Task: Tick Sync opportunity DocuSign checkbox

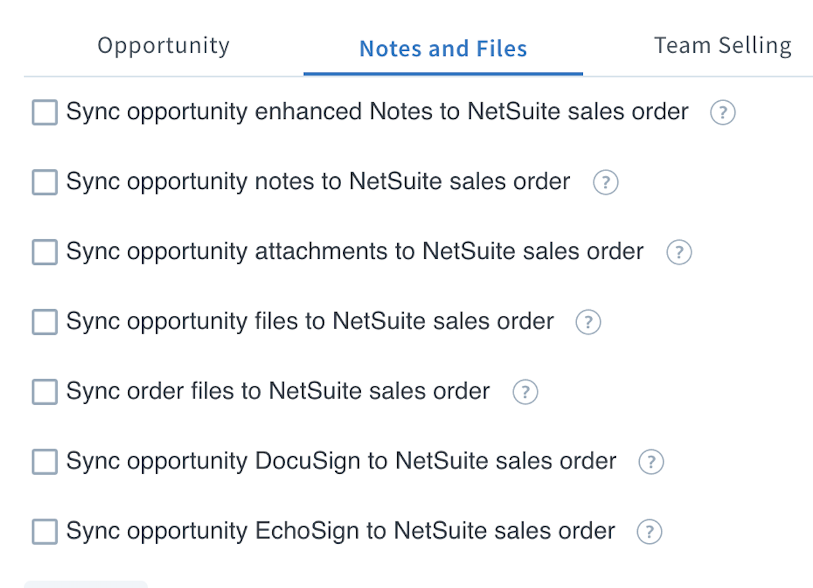Action: pyautogui.click(x=45, y=462)
